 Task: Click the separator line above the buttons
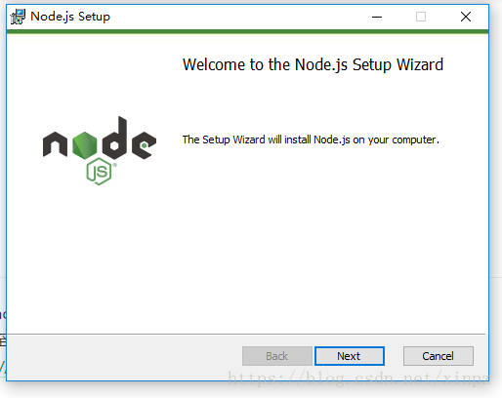(x=246, y=334)
